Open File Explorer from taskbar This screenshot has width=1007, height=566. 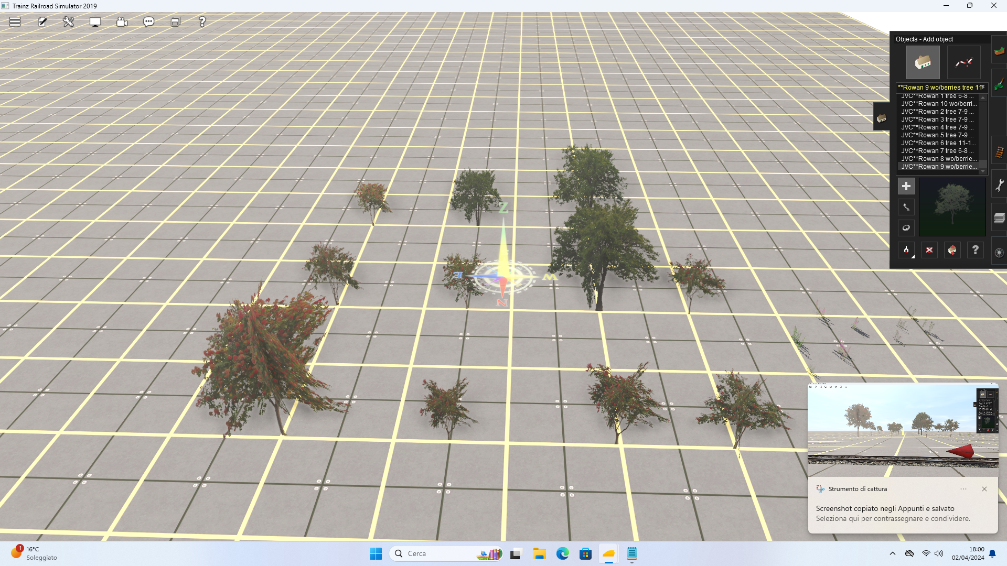click(539, 553)
